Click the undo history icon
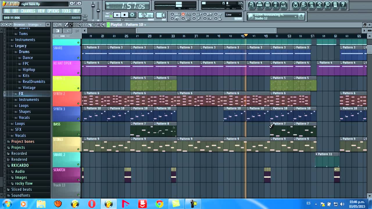Screen dimensions: 372x209 pyautogui.click(x=295, y=5)
